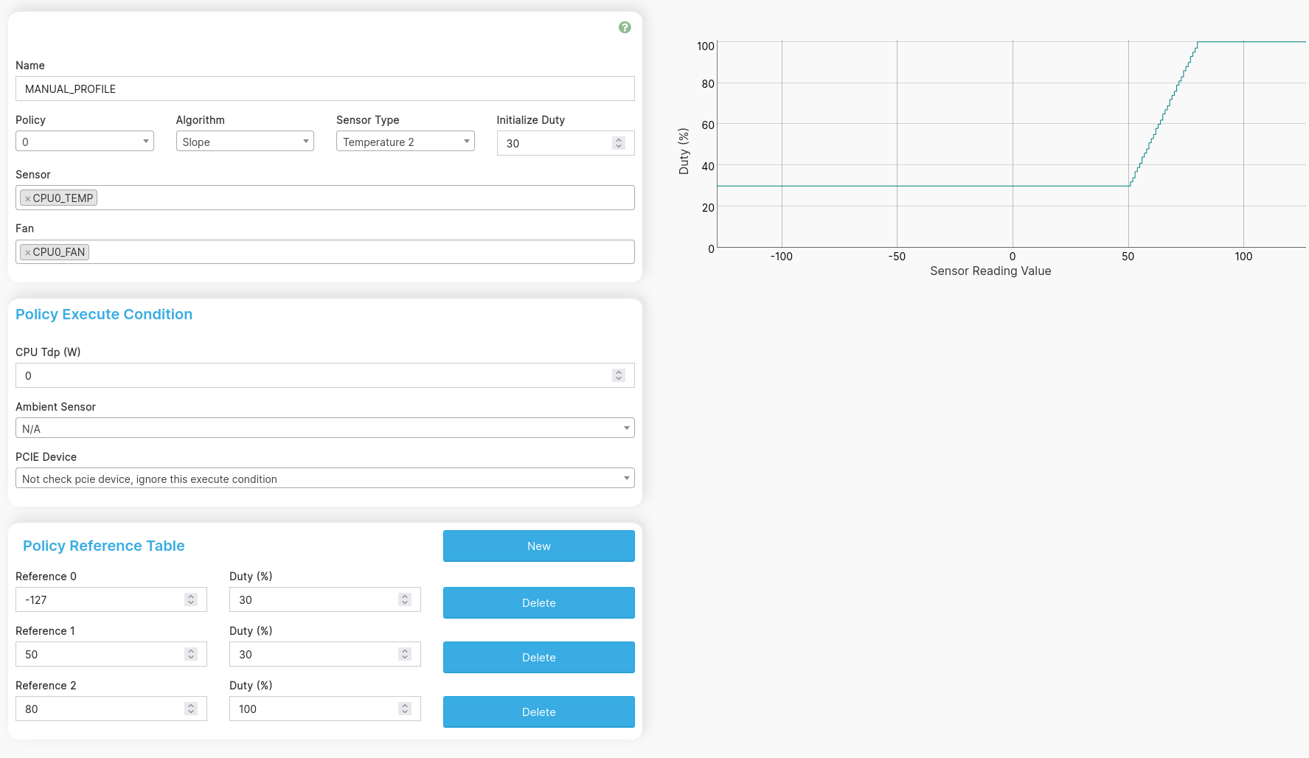
Task: Click the Reference 0 value stepper
Action: [191, 599]
